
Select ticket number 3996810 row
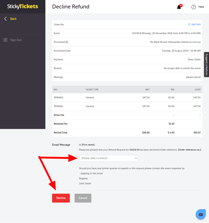pyautogui.click(x=58, y=98)
